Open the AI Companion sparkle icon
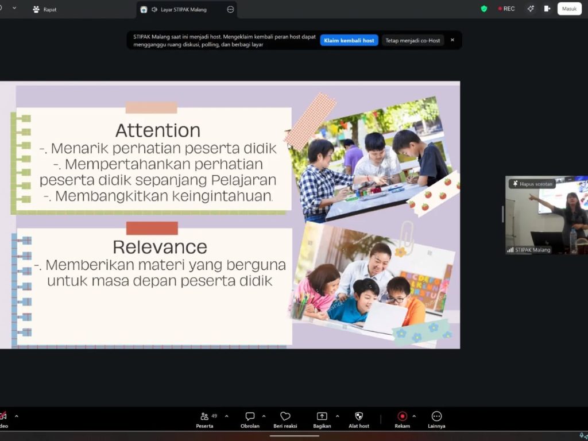The image size is (588, 441). pyautogui.click(x=531, y=9)
